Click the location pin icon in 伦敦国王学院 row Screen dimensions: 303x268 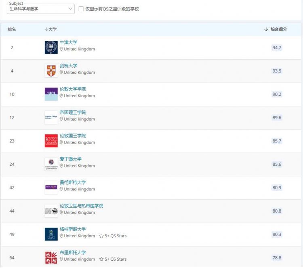tap(61, 142)
